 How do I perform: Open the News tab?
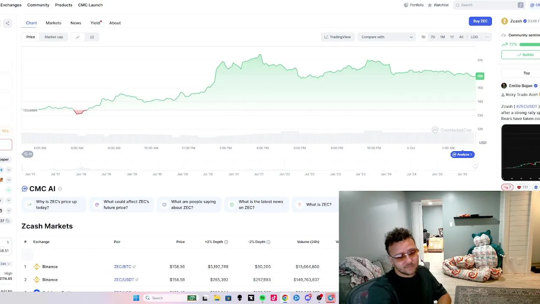pyautogui.click(x=76, y=23)
